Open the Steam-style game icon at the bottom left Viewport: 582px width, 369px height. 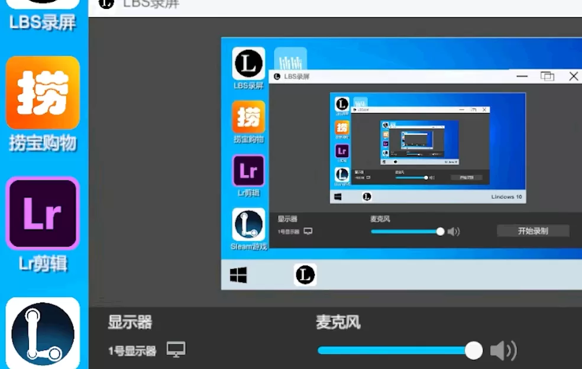point(43,332)
